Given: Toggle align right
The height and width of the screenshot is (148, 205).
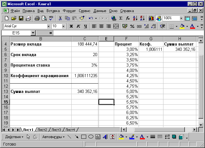Looking at the screenshot, I should 109,26.
